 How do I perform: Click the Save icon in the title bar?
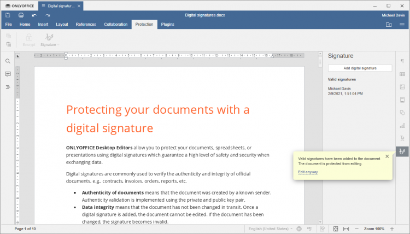click(8, 15)
